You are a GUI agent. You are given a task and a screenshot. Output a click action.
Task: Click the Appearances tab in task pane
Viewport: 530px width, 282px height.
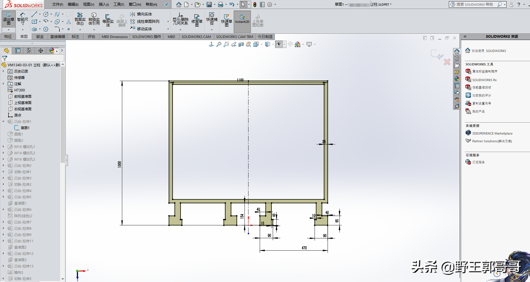457,79
